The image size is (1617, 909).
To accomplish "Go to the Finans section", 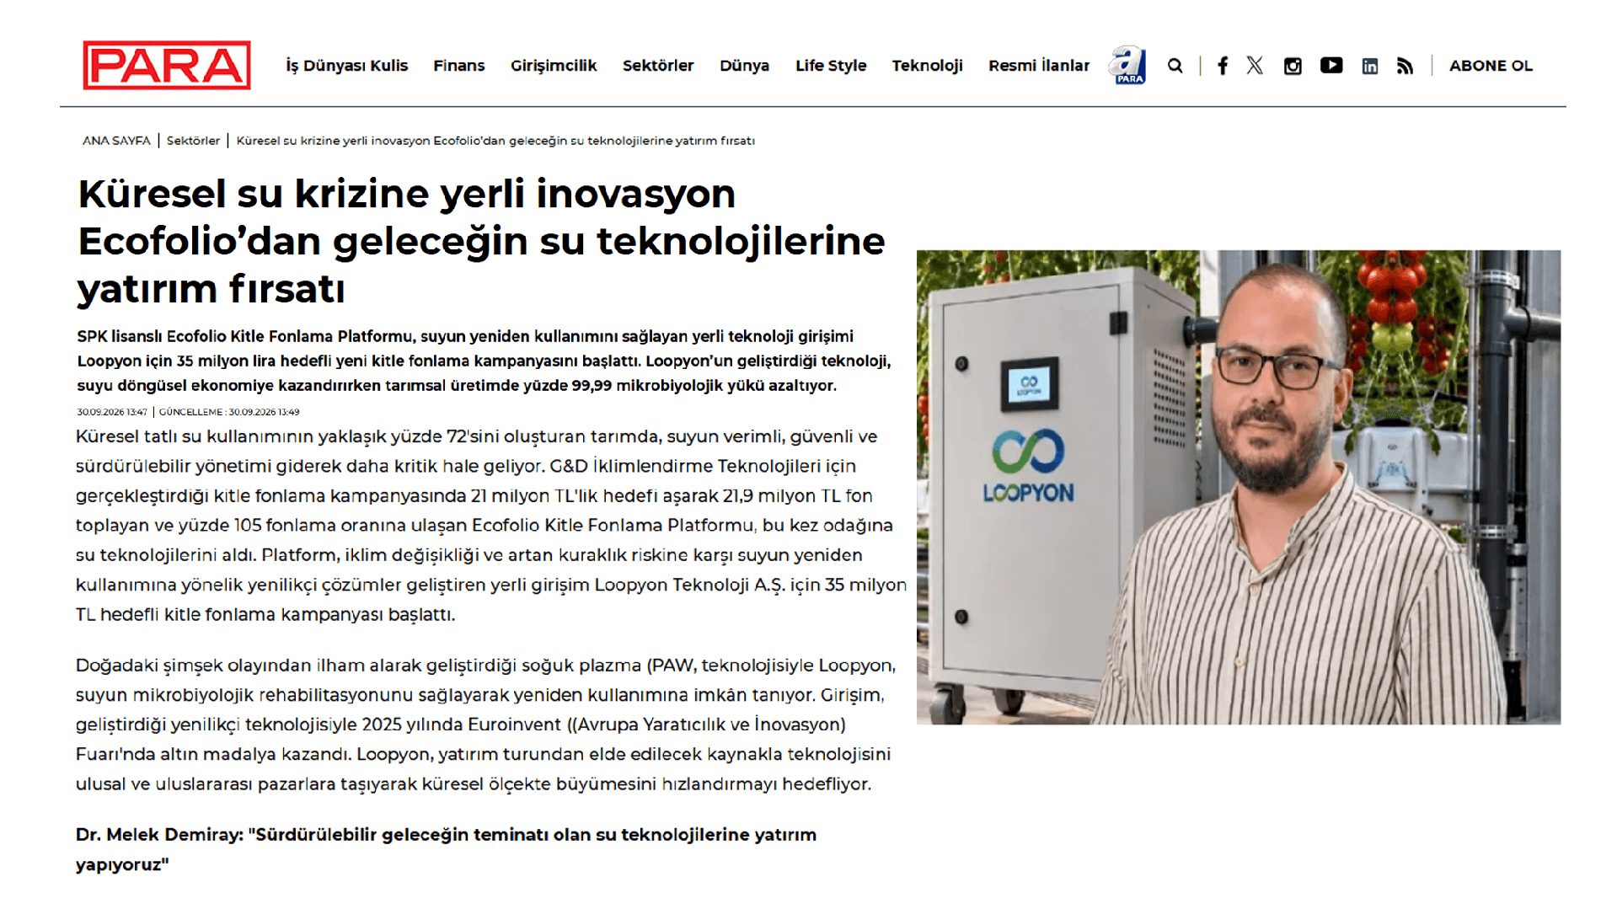I will [x=459, y=66].
